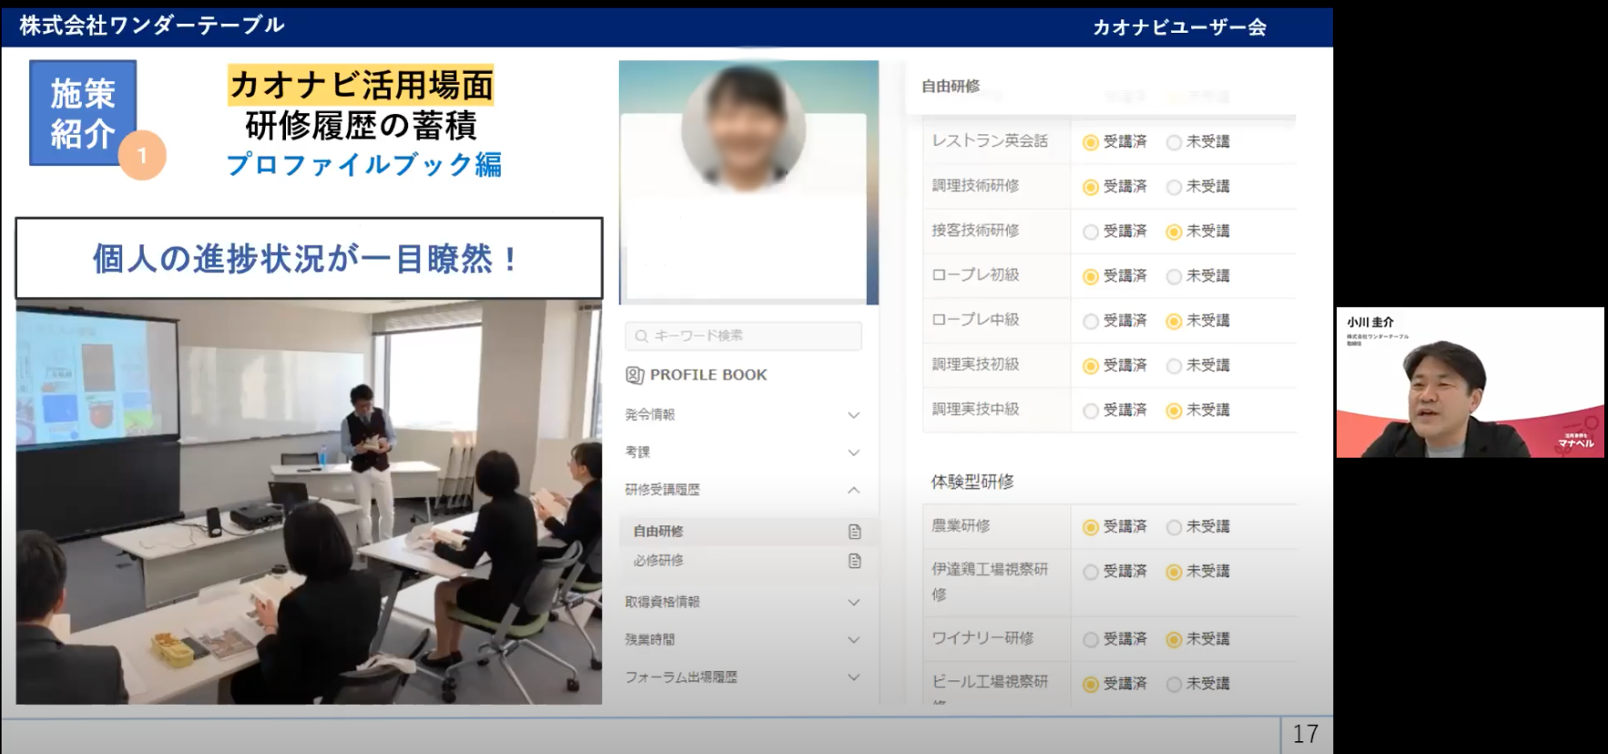Viewport: 1608px width, 754px height.
Task: Select 未受講 for 調理技術研修
Action: click(x=1174, y=187)
